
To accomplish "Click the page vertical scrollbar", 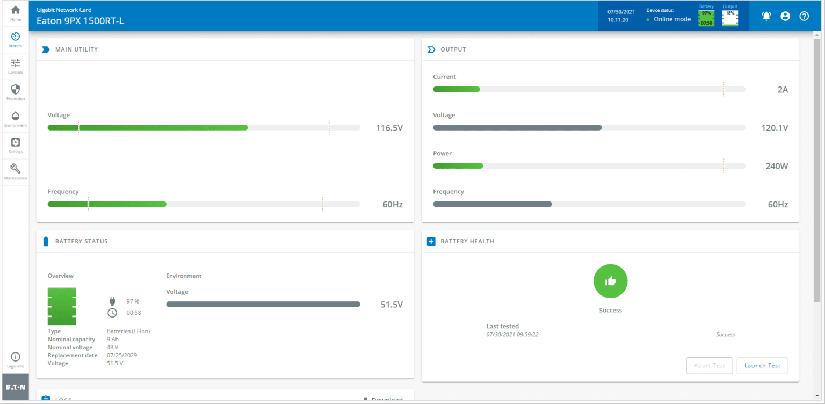I will coord(817,169).
